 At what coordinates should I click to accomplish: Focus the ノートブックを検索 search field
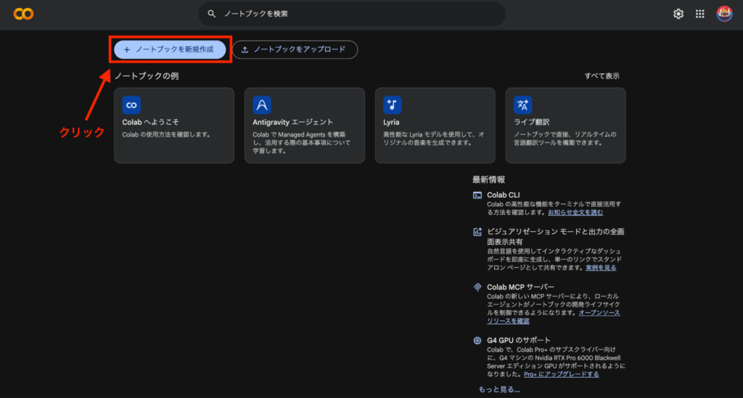(x=352, y=15)
